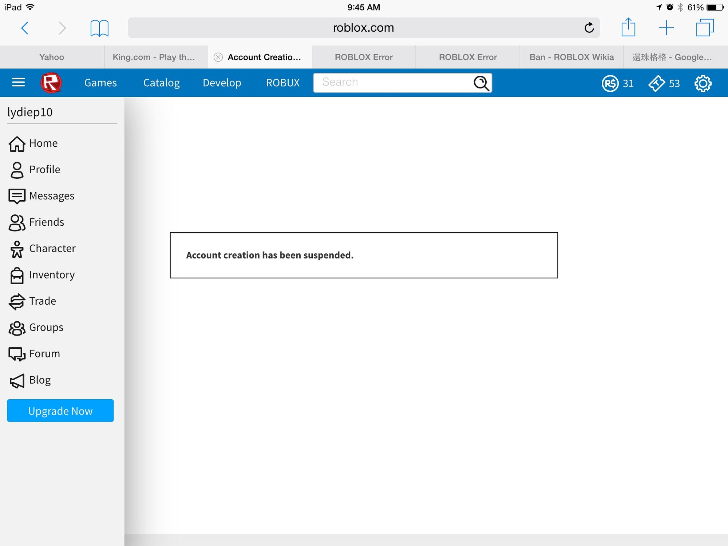Select the 'Account creation has been suspended.' text
The width and height of the screenshot is (728, 546).
(x=270, y=255)
